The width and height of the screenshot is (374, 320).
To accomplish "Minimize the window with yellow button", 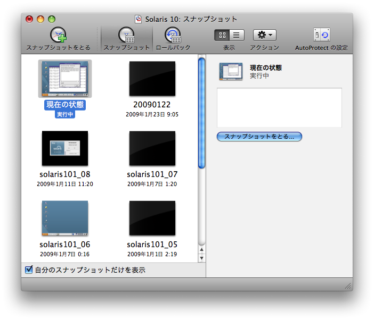I will click(40, 19).
